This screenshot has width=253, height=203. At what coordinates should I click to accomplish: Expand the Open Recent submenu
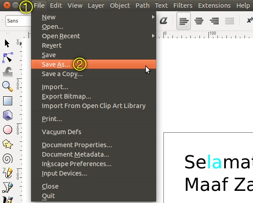153,36
